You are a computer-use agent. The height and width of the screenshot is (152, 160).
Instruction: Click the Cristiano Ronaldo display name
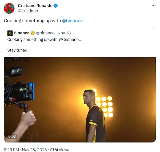tap(35, 6)
